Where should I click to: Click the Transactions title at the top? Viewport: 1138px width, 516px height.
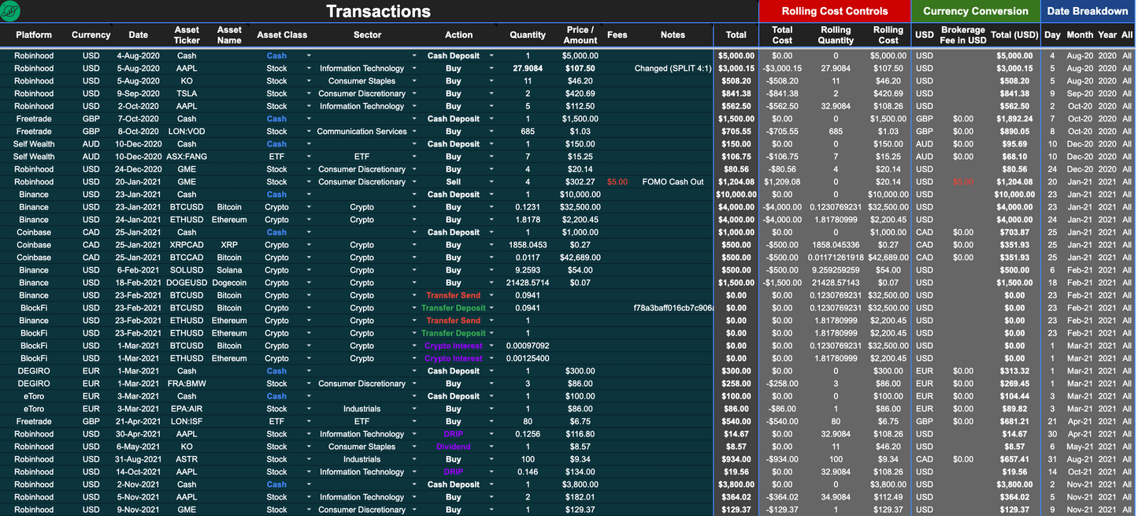379,11
